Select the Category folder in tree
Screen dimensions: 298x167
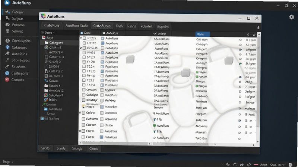[56, 43]
